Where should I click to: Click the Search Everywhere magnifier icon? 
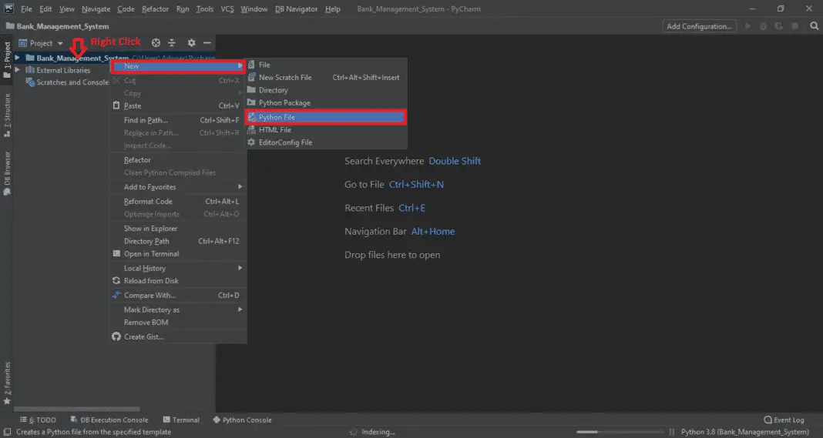[x=815, y=26]
